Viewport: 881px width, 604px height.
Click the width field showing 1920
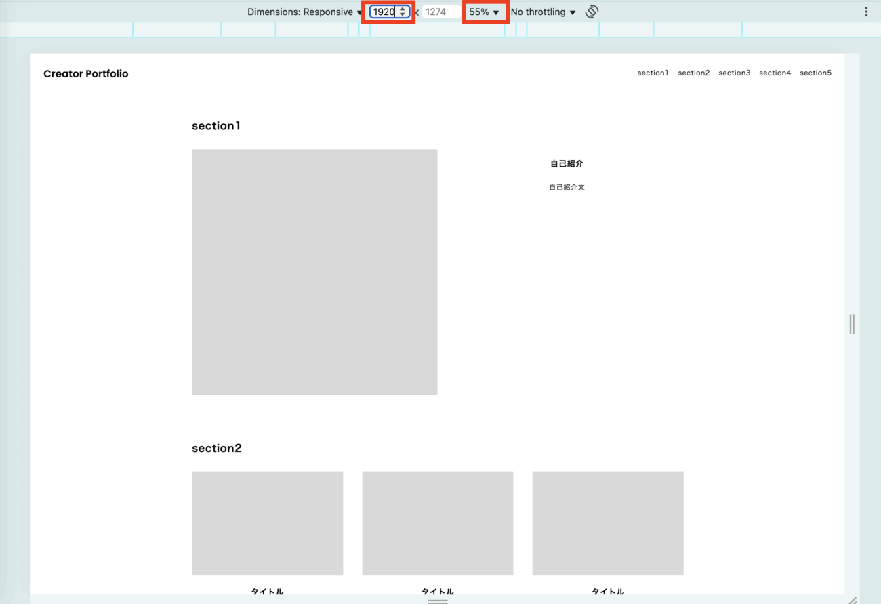click(384, 12)
